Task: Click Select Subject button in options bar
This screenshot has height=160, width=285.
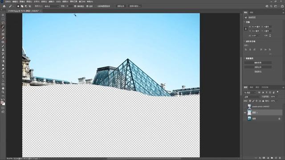Action: [121, 6]
